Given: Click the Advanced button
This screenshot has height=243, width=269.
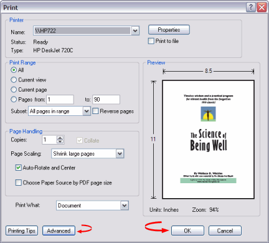Looking at the screenshot, I should click(59, 231).
